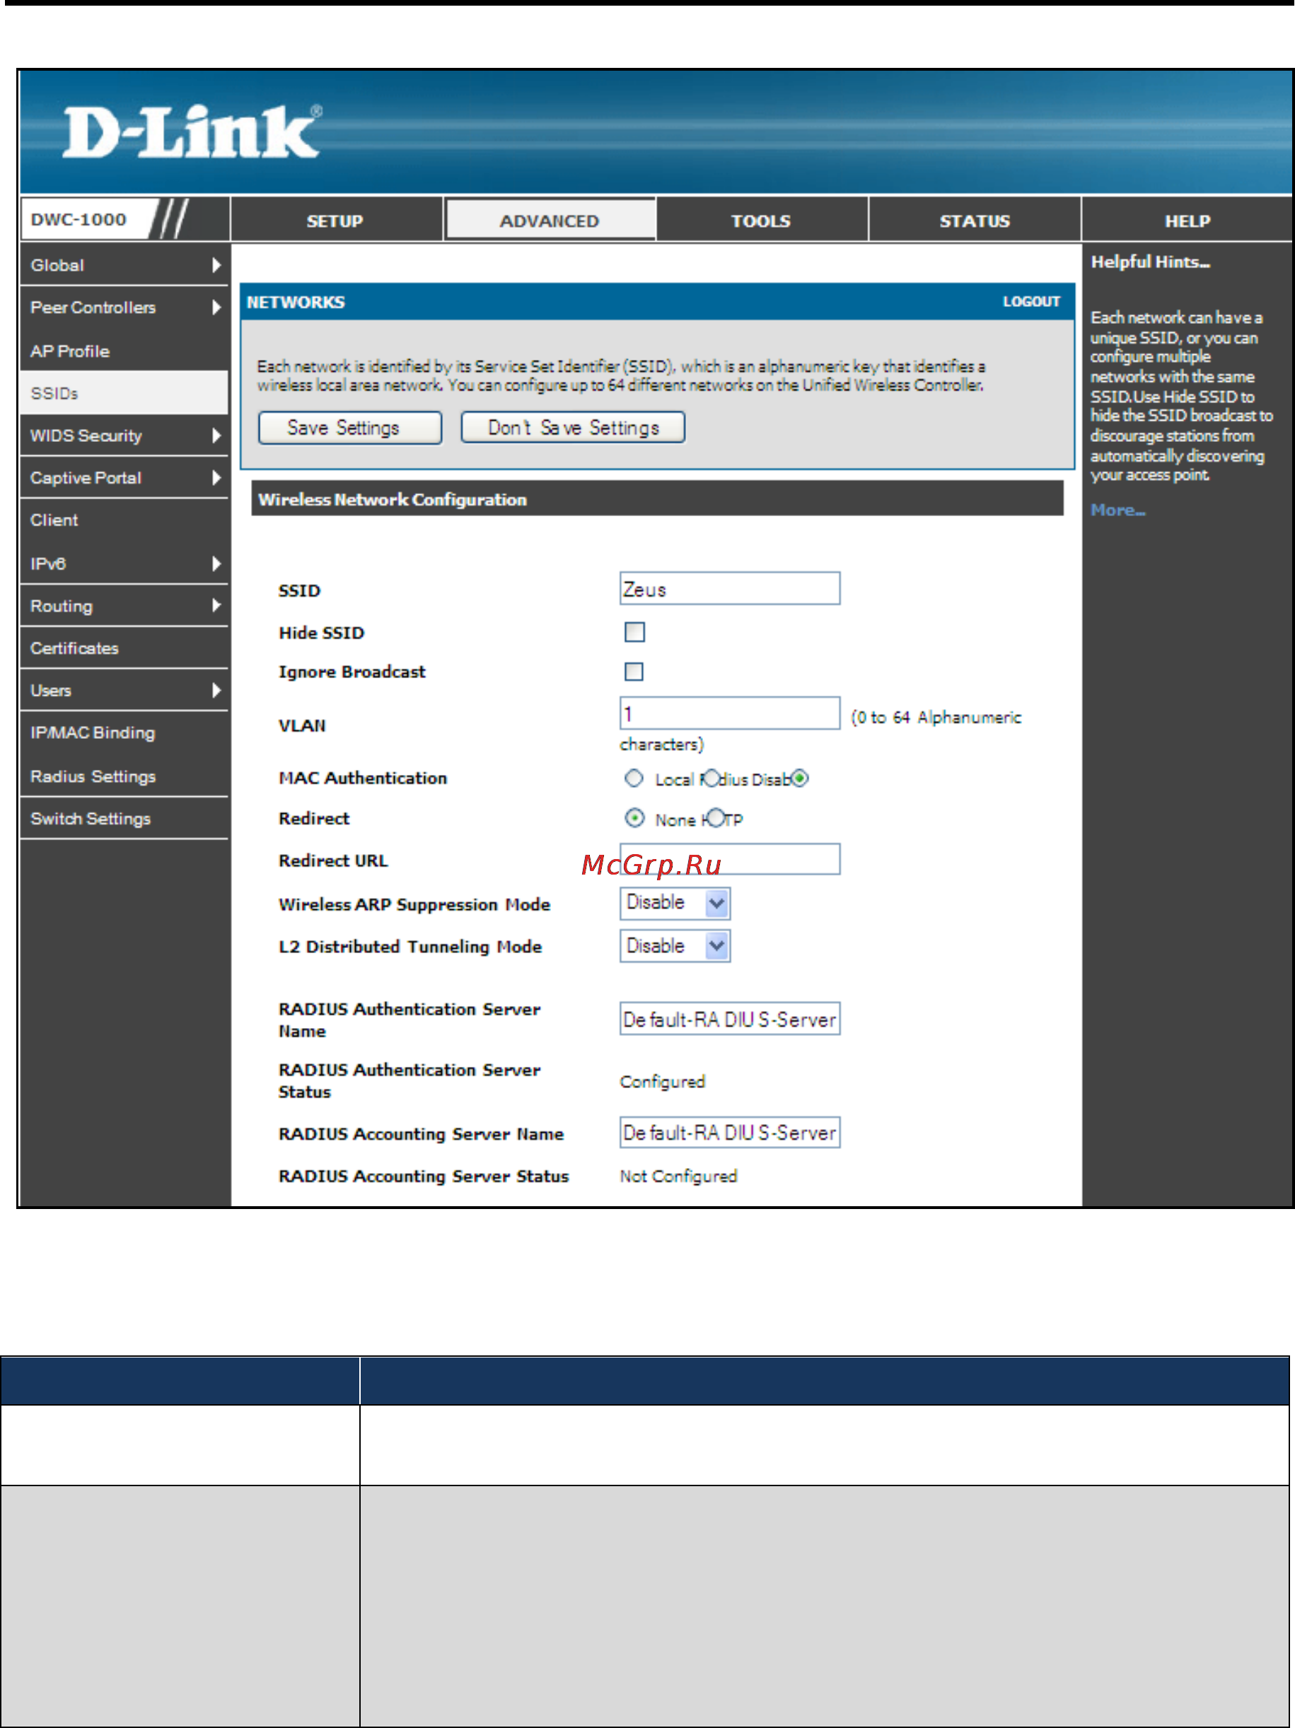Select Disable MAC Authentication radio

click(799, 778)
